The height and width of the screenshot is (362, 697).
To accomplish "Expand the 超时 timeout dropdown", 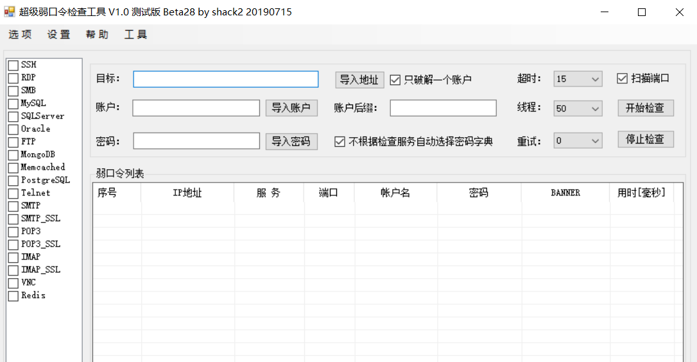I will [578, 79].
